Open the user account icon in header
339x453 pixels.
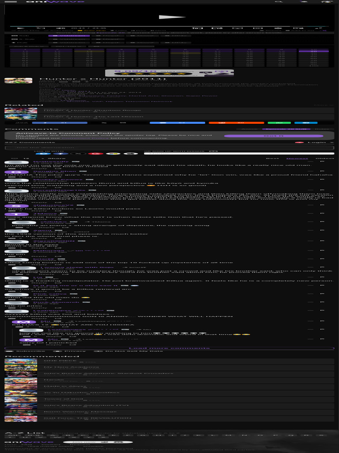tap(326, 1)
